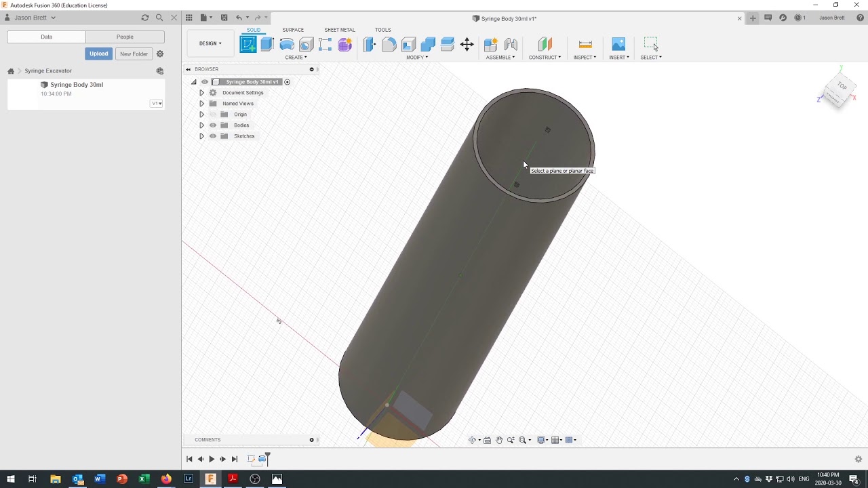Open the DESIGN workspace dropdown
The image size is (868, 488).
click(210, 43)
